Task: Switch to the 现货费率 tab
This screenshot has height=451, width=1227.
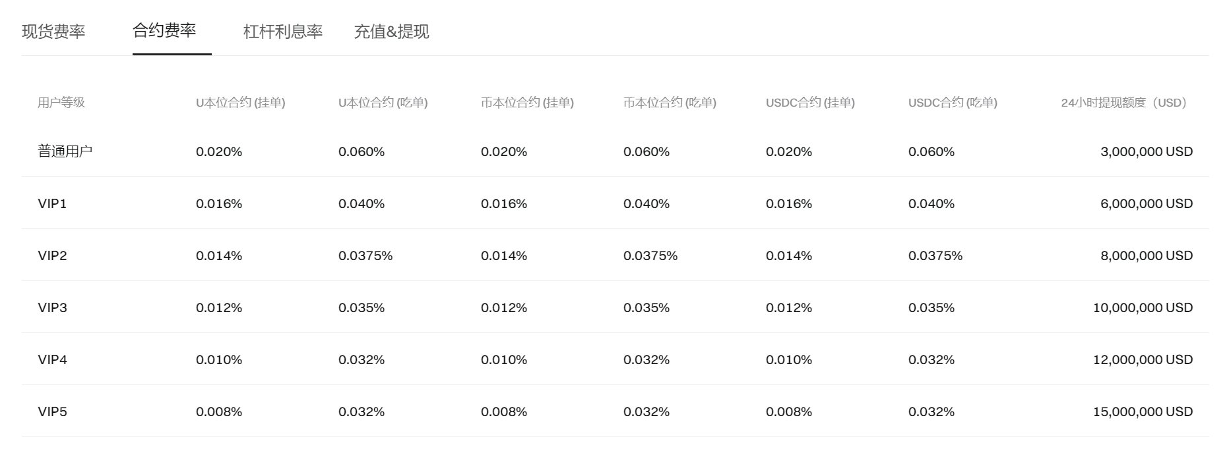Action: pos(53,32)
